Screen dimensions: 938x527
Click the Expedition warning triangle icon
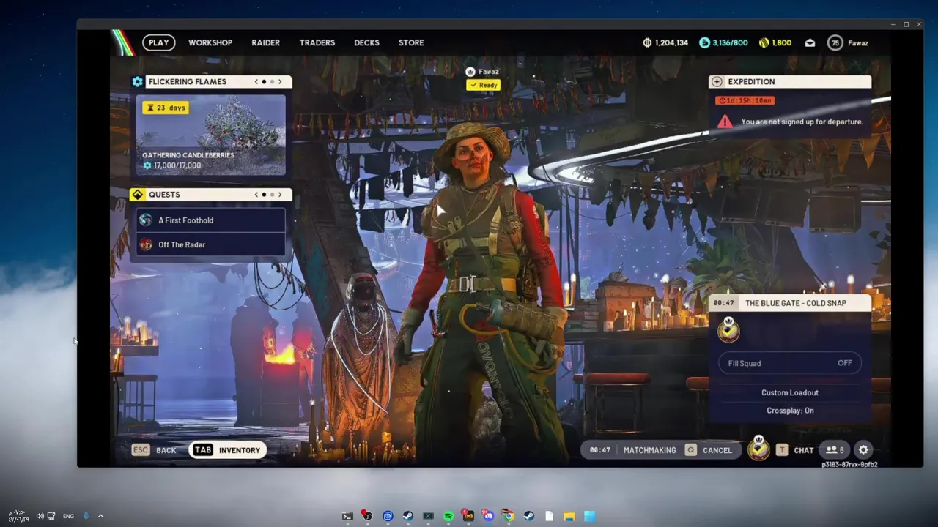[x=725, y=122]
